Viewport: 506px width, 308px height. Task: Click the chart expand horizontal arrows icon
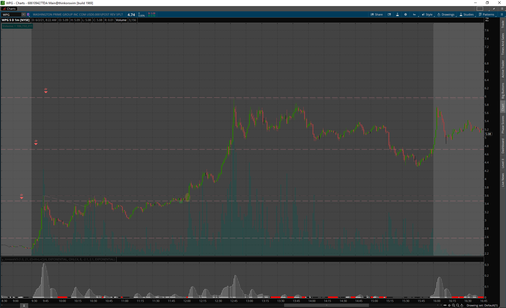(x=445, y=305)
